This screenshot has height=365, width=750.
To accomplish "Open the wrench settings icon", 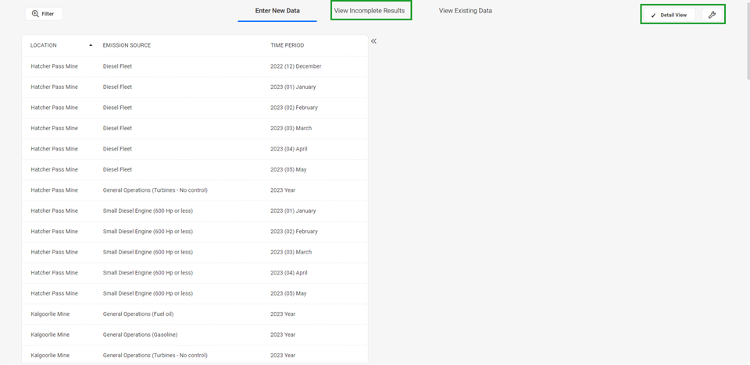I will coord(712,15).
